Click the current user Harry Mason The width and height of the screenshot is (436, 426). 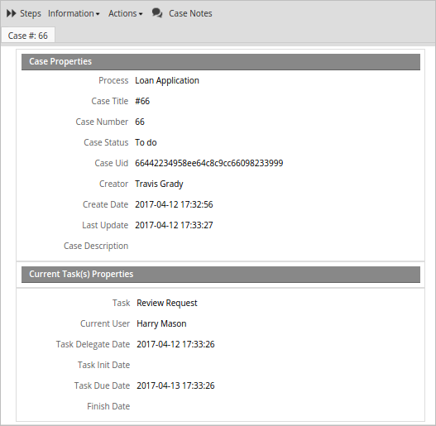point(161,323)
